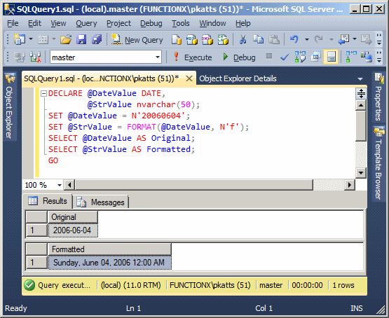Image resolution: width=389 pixels, height=318 pixels.
Task: Click the Copy icon in the toolbar
Action: coord(258,39)
